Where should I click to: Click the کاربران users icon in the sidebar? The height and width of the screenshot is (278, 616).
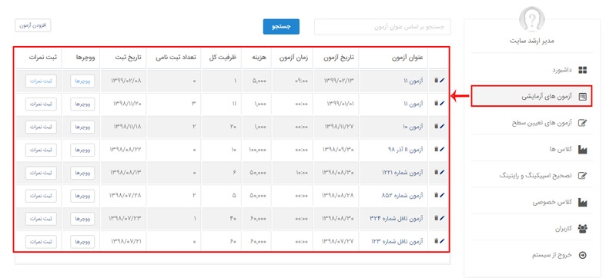pos(583,229)
